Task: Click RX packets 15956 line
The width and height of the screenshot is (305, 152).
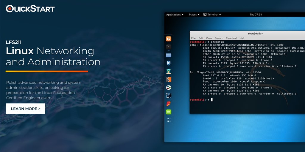Action: click(x=237, y=57)
